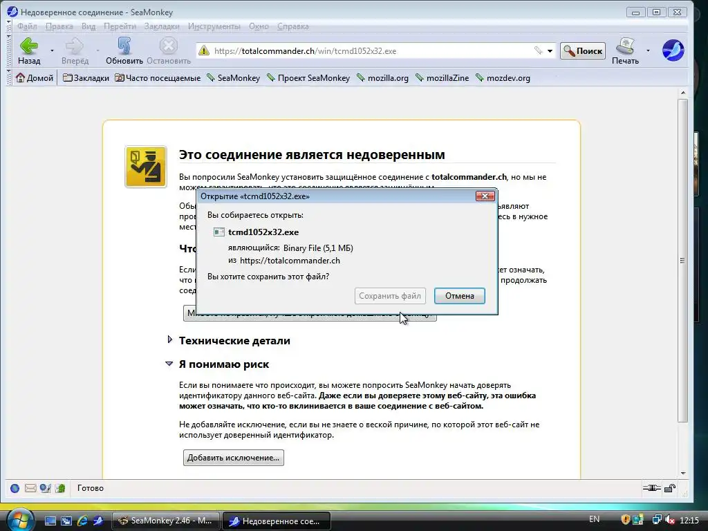The width and height of the screenshot is (708, 531).
Task: Collapse Я понимаю риск section
Action: pyautogui.click(x=169, y=364)
